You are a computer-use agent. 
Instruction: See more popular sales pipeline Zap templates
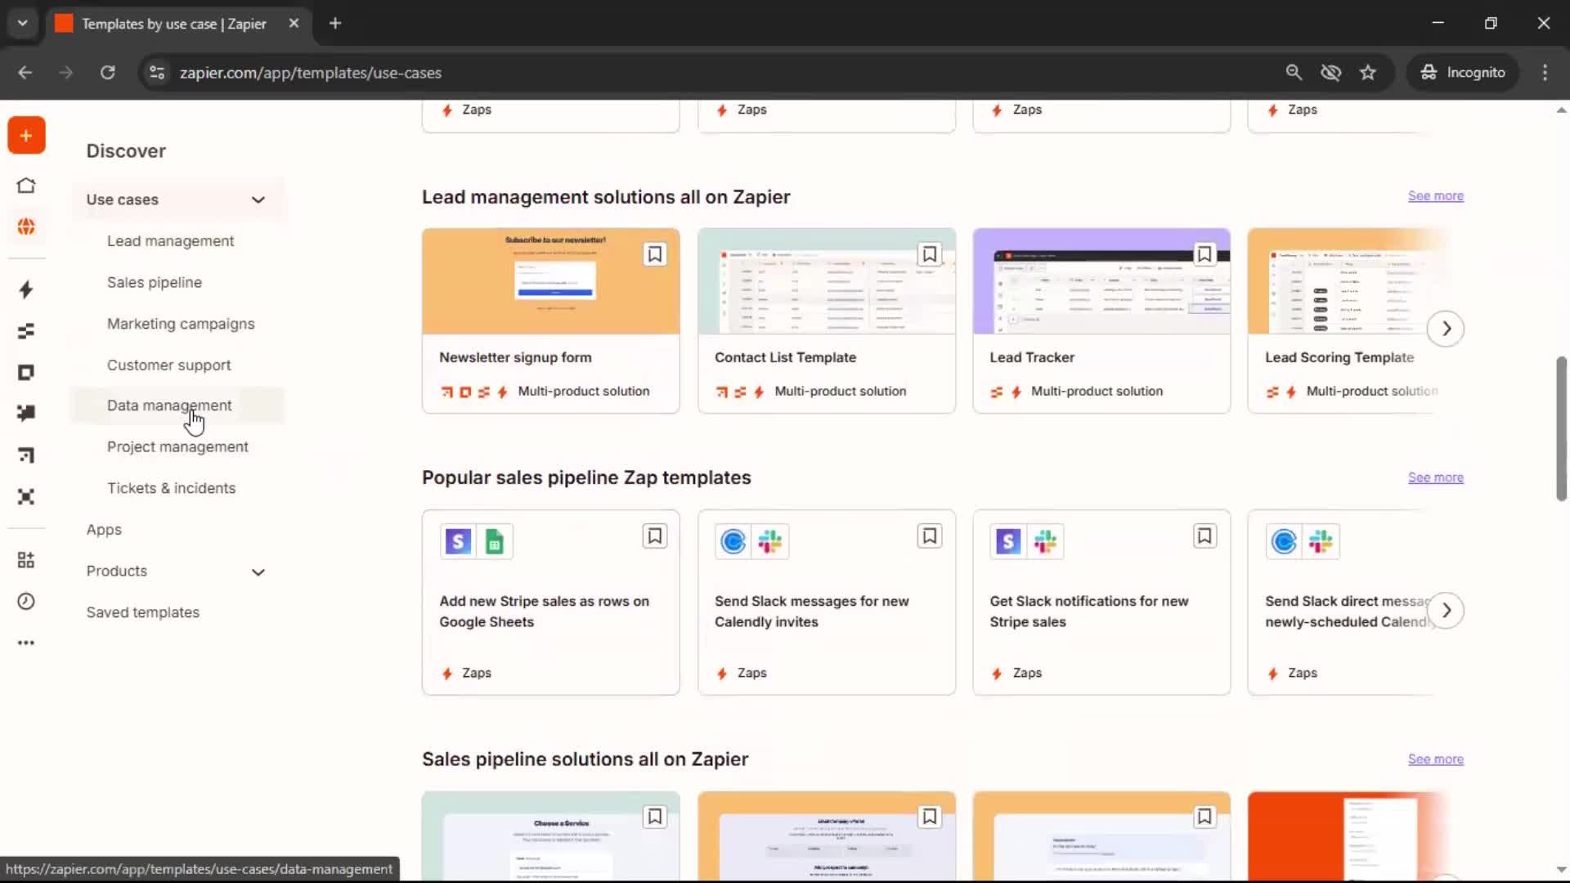1435,477
